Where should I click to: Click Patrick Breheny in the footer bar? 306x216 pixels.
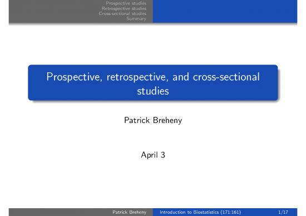pos(129,212)
